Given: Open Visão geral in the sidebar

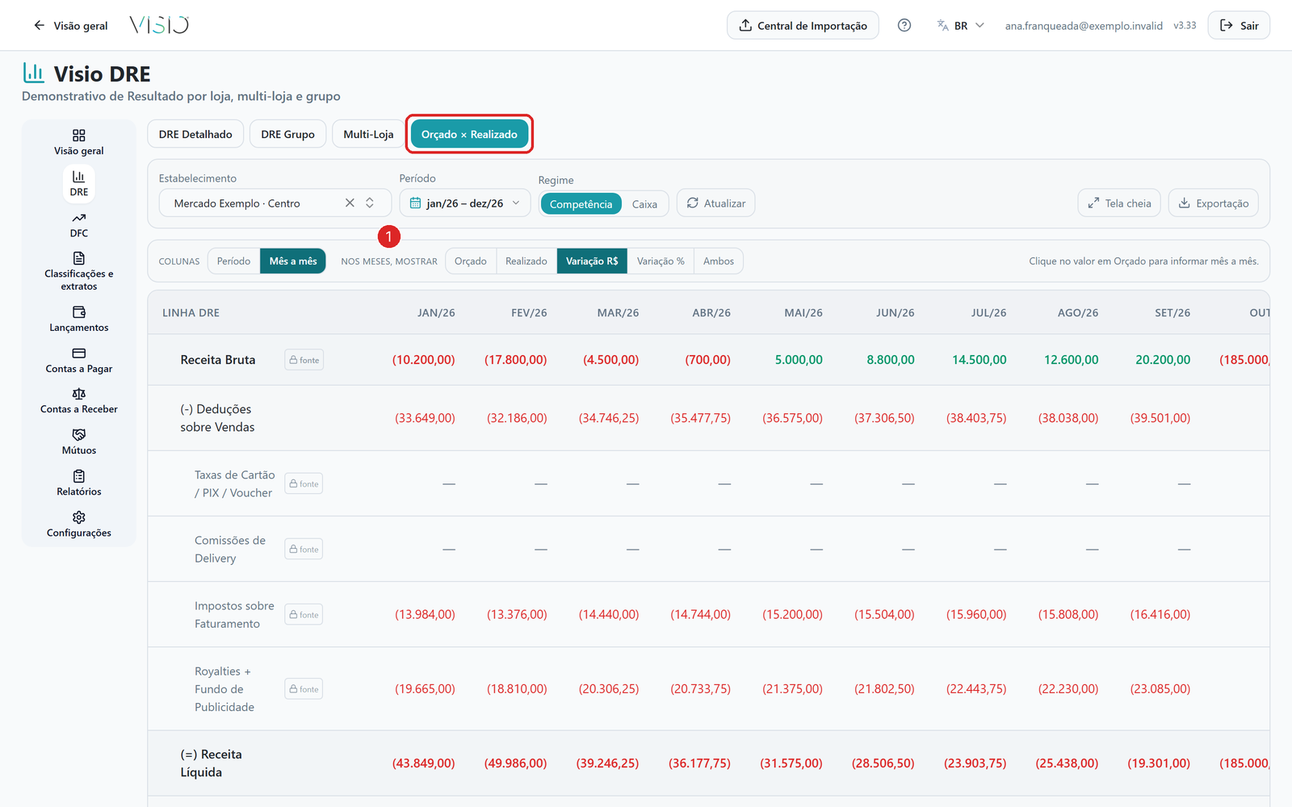Looking at the screenshot, I should tap(78, 142).
